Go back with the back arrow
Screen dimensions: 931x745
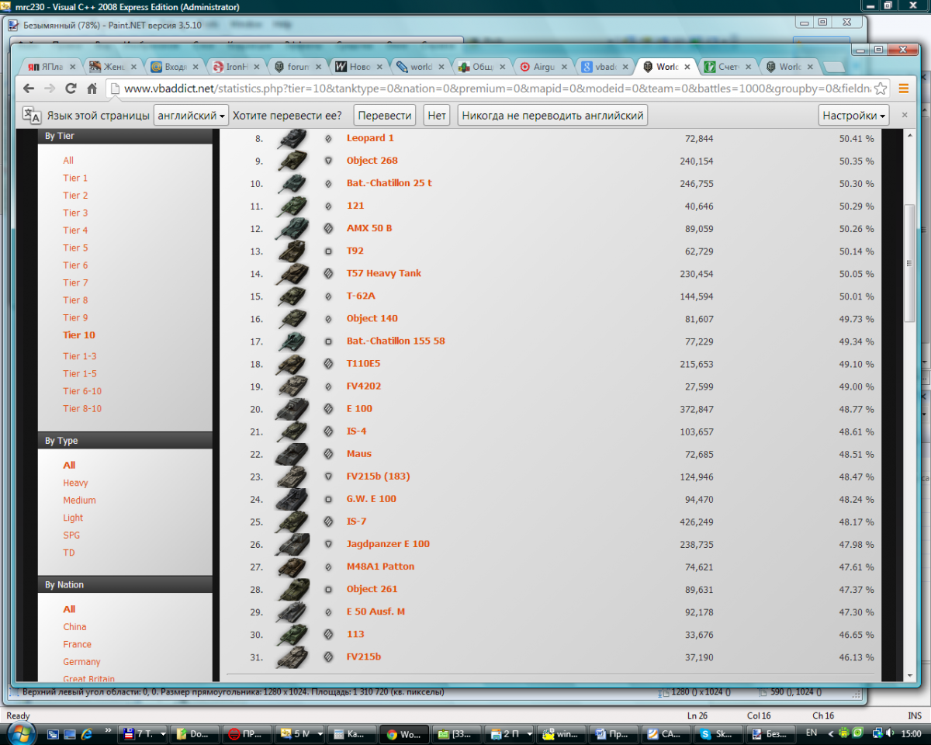coord(29,88)
